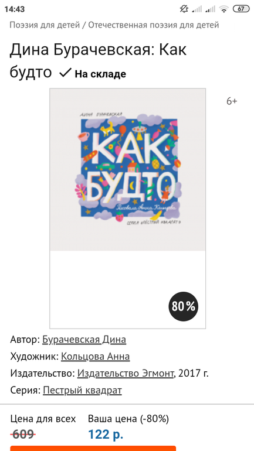Screen dimensions: 254x451
Task: Tap the orange buy button
Action: [x=93, y=449]
